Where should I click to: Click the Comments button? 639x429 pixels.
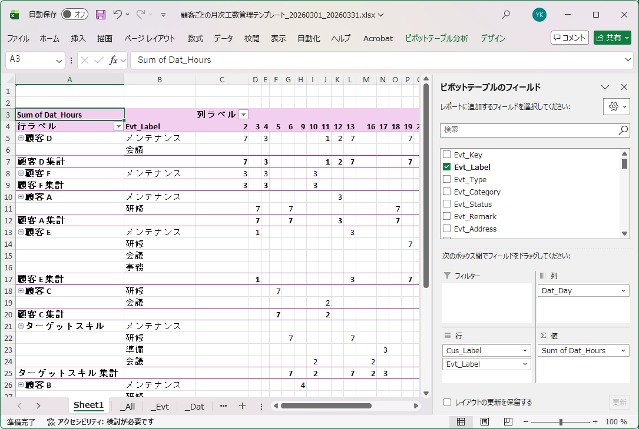570,38
